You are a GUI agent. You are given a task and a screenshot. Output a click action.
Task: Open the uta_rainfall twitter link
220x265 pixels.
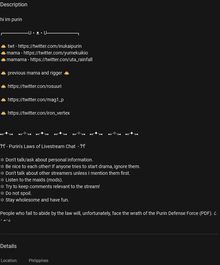tap(61, 59)
